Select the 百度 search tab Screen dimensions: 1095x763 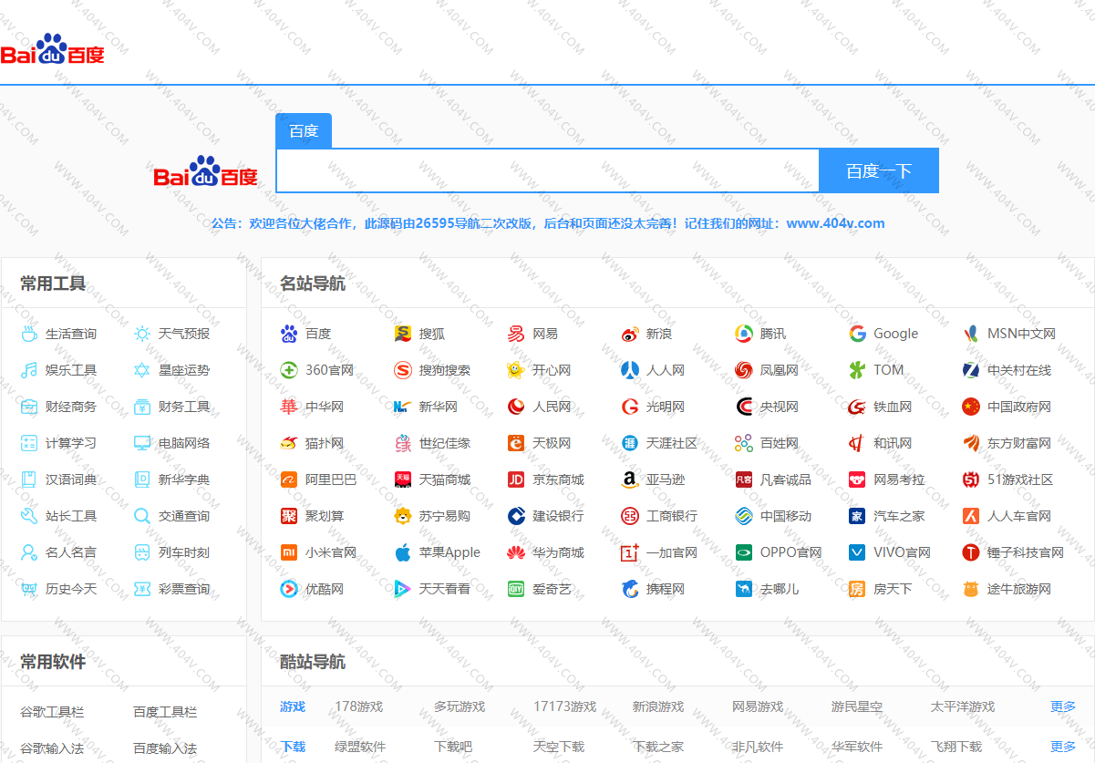click(x=304, y=131)
